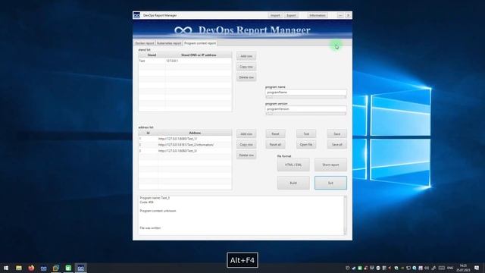Launch Firefox from the taskbar

point(31,268)
